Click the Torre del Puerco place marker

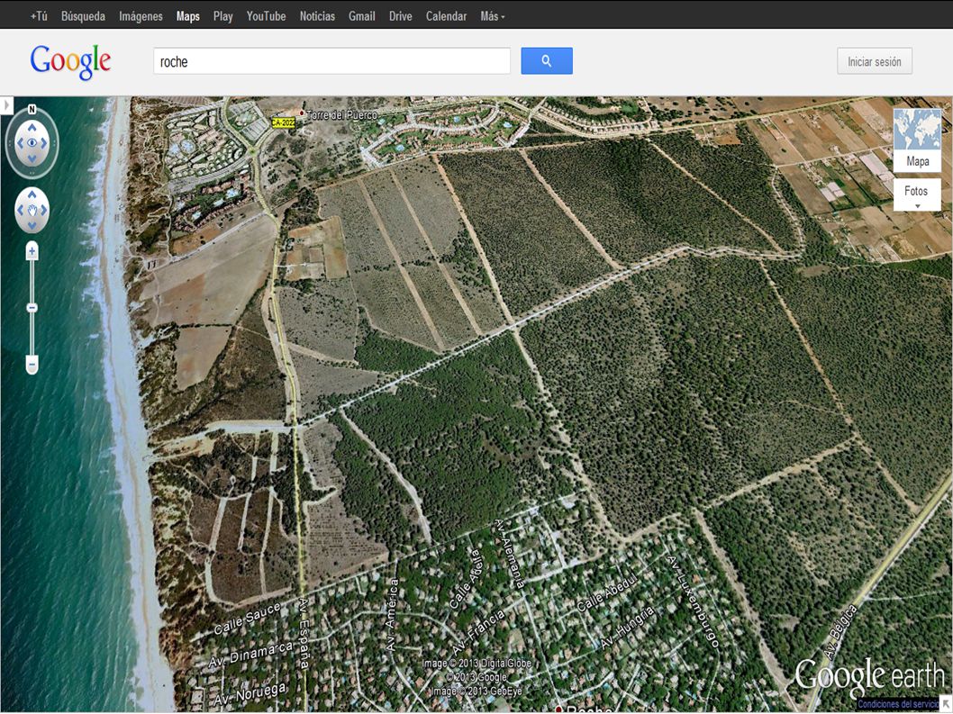point(301,113)
